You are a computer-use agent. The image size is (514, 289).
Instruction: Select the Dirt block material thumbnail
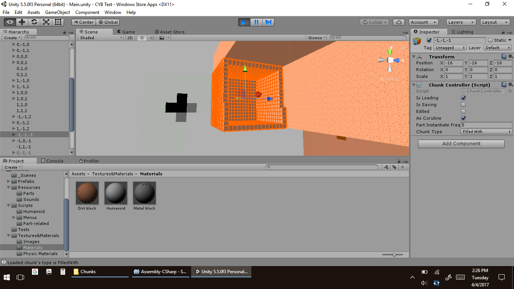point(87,193)
